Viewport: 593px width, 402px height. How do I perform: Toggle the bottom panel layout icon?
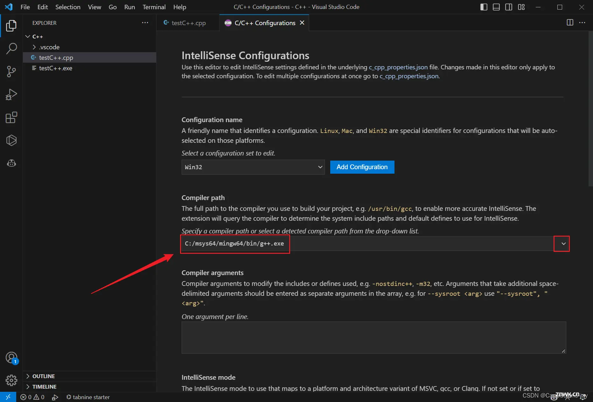pos(496,7)
